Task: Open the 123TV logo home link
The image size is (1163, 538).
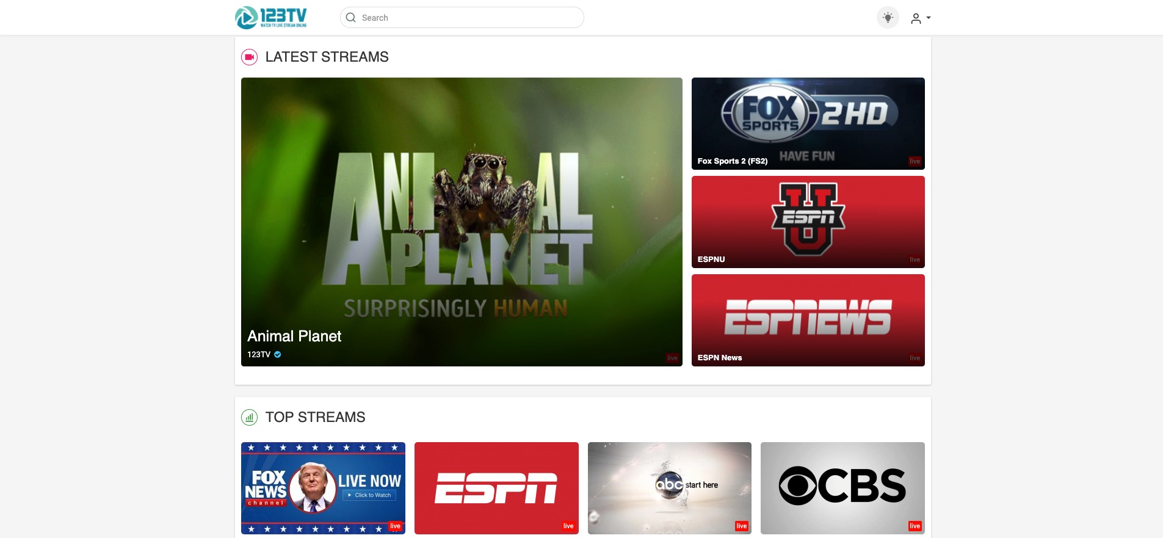Action: (x=271, y=18)
